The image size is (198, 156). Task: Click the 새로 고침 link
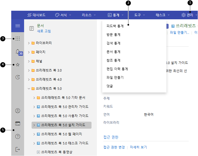click(x=44, y=31)
